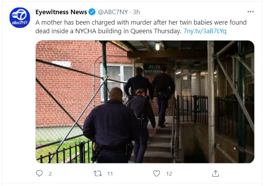Click the abc7NY profile avatar
This screenshot has height=186, width=265.
[x=20, y=18]
